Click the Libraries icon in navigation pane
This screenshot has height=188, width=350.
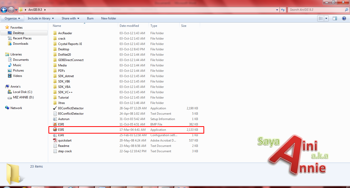7,54
